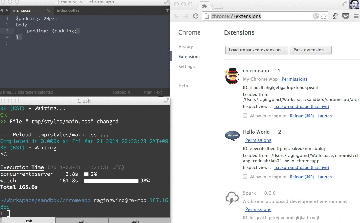The image size is (360, 223).
Task: Click "3 lines, 3 characters selected" status
Action: (26, 92)
